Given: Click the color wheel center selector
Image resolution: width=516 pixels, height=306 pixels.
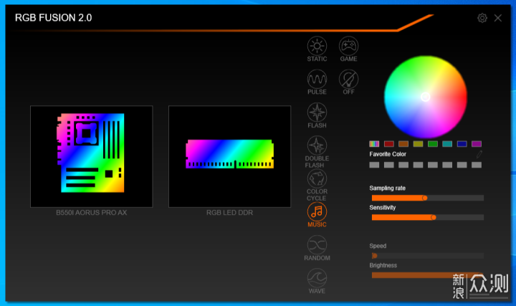Looking at the screenshot, I should coord(425,97).
